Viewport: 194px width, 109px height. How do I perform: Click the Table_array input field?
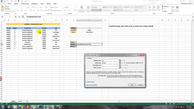[x=110, y=63]
